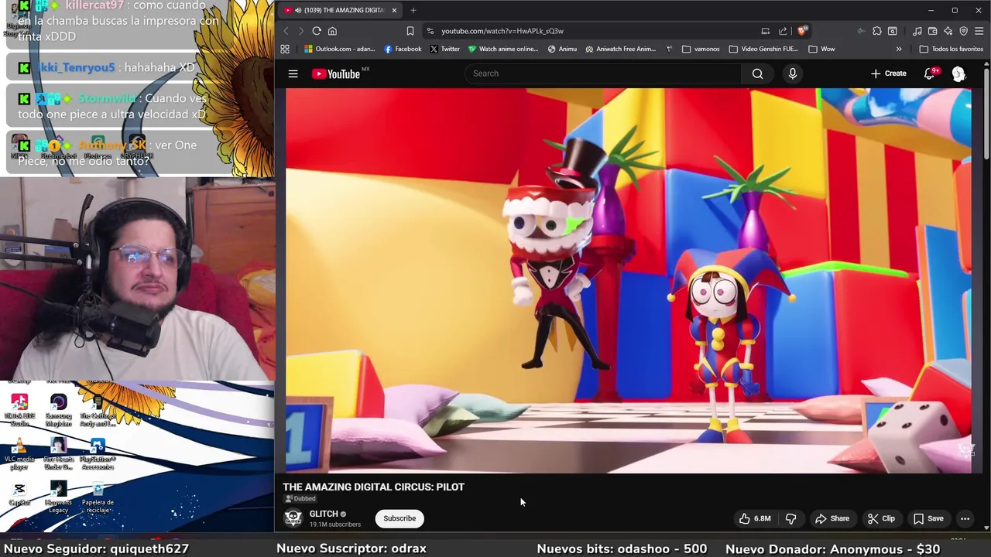Image resolution: width=991 pixels, height=557 pixels.
Task: Open VLC media player desktop shortcut
Action: coord(19,455)
